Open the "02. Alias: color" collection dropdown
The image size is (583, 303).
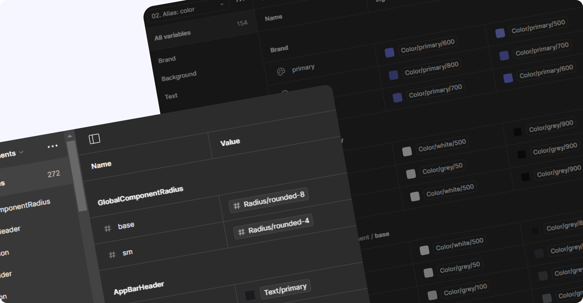189,12
